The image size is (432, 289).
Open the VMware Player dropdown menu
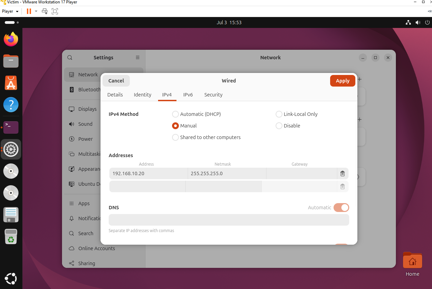[x=10, y=11]
